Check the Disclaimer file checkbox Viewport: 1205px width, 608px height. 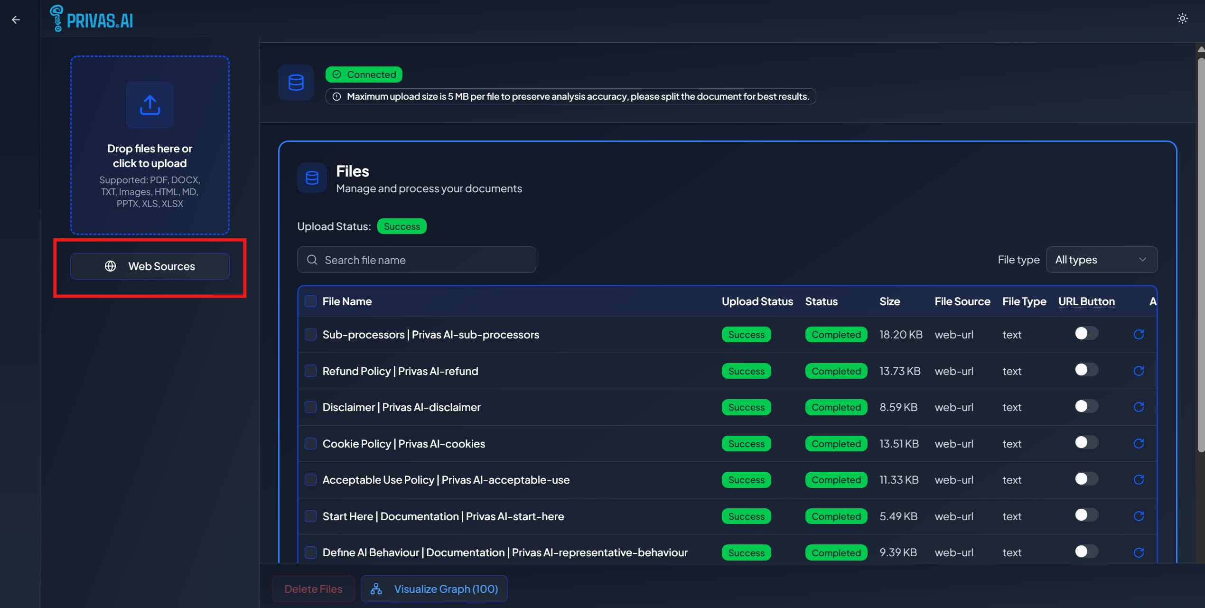pyautogui.click(x=310, y=407)
